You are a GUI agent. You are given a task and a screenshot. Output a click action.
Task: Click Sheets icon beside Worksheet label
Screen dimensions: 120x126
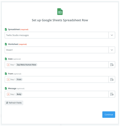point(6,44)
